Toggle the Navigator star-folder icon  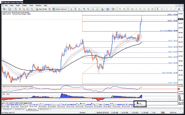point(24,9)
